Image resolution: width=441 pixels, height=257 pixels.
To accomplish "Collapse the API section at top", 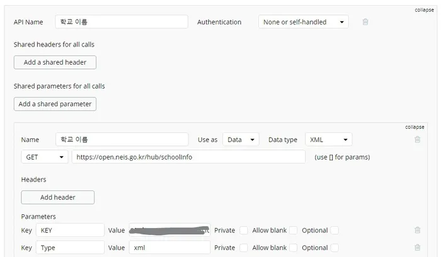I will 424,10.
